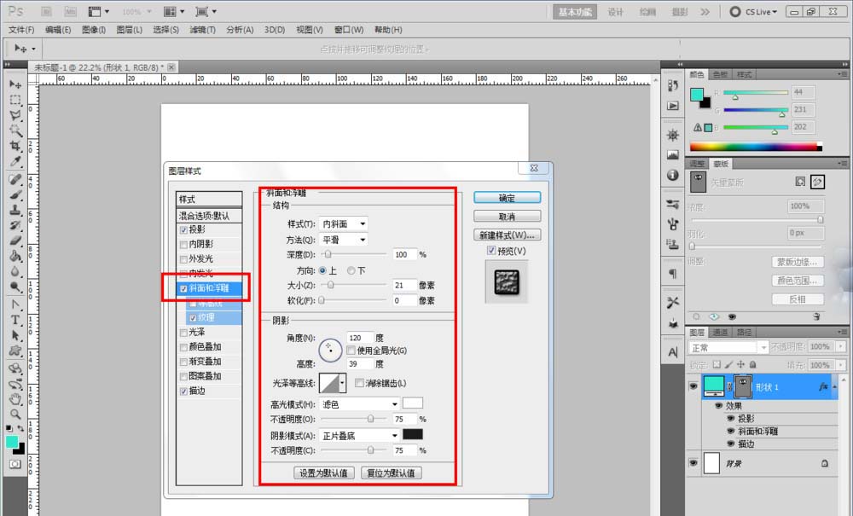Click the 设置为默认值 button

323,473
